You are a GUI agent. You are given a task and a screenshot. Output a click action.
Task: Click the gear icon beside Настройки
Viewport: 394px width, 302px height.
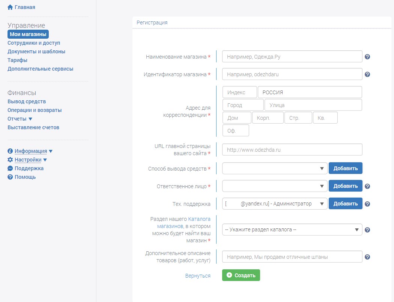click(x=10, y=160)
